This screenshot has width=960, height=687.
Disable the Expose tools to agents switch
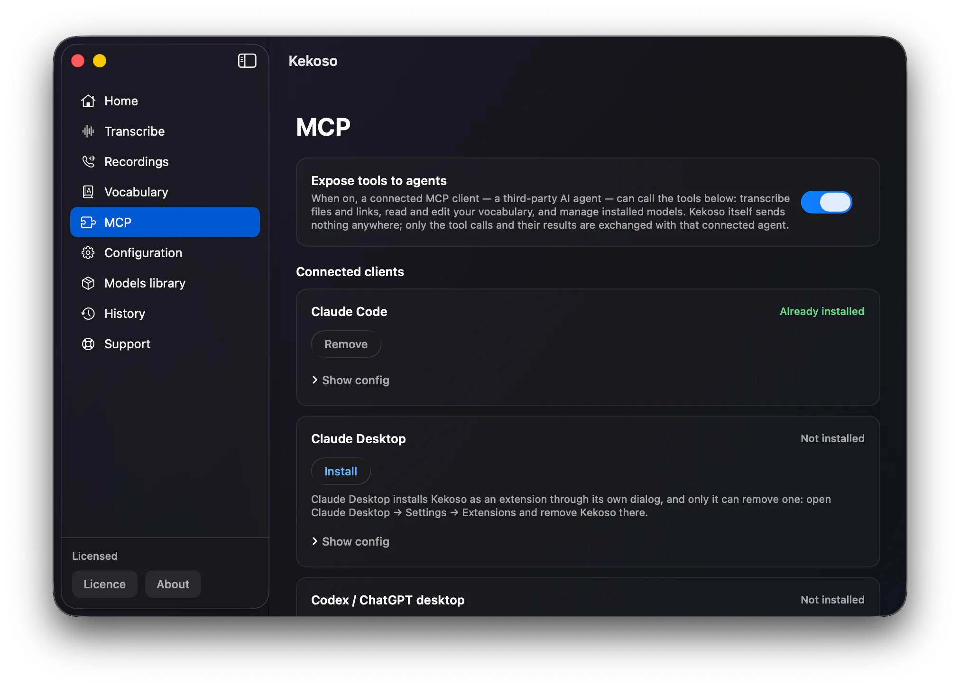click(x=826, y=202)
